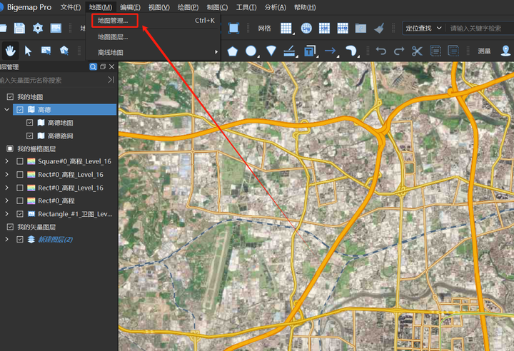Image resolution: width=514 pixels, height=351 pixels.
Task: Click the 网格 label button
Action: [264, 29]
